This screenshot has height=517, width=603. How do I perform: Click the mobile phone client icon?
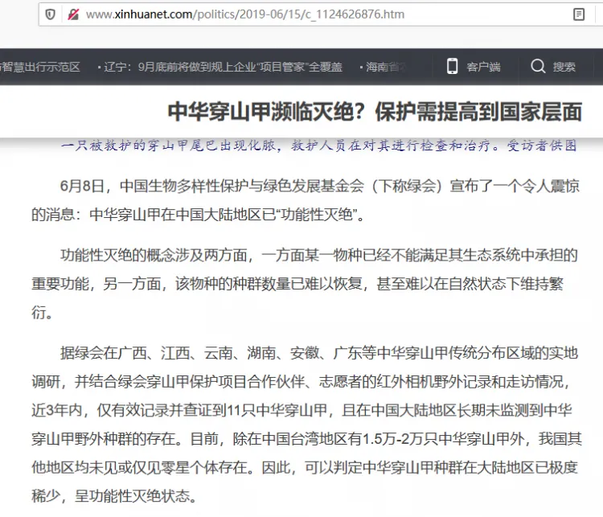click(453, 67)
